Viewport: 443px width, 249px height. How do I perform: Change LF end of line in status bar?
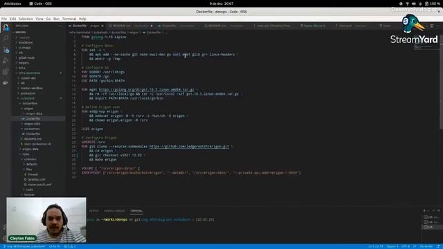pyautogui.click(x=415, y=246)
